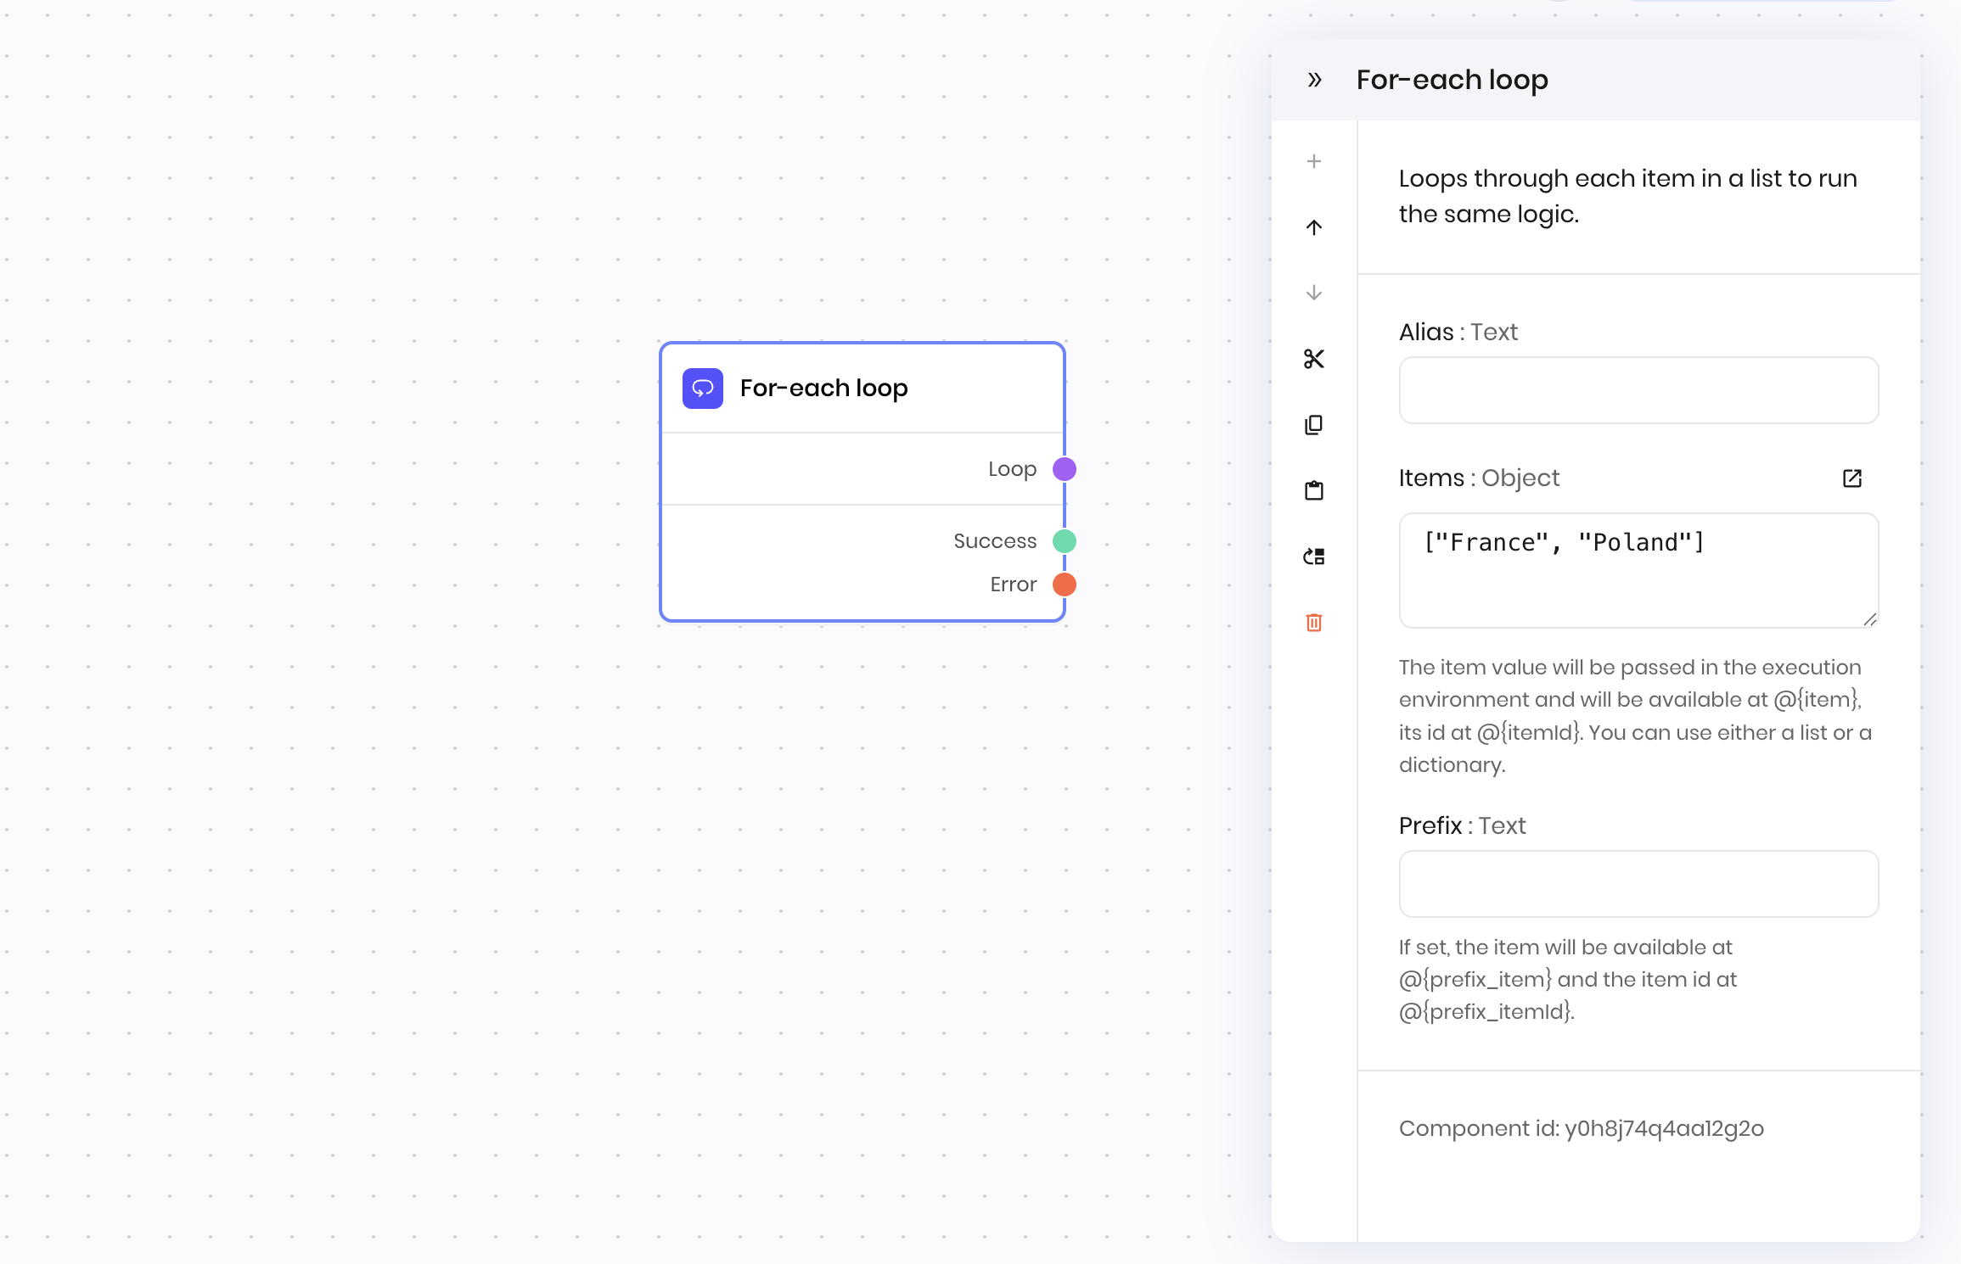
Task: Grab the Items textarea resize handle
Action: coord(1869,619)
